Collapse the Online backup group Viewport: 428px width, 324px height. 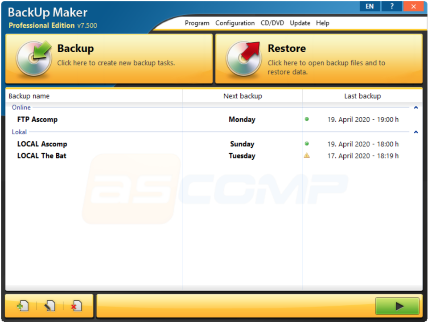click(x=416, y=108)
